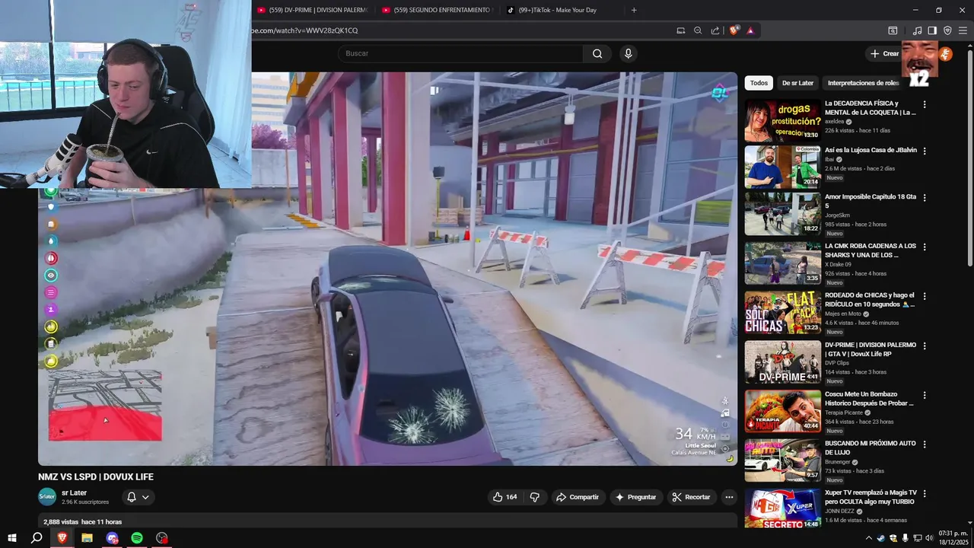This screenshot has width=974, height=548.
Task: Open the tab search icon in toolbar
Action: pyautogui.click(x=893, y=30)
